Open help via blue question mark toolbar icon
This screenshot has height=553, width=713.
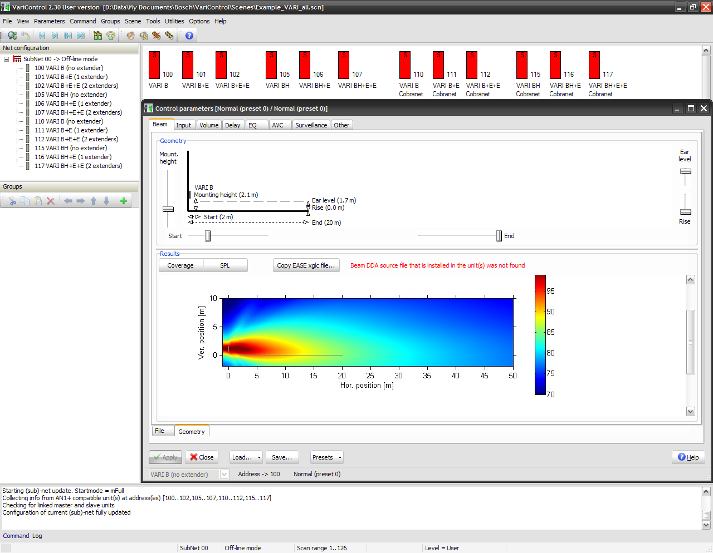pos(189,36)
